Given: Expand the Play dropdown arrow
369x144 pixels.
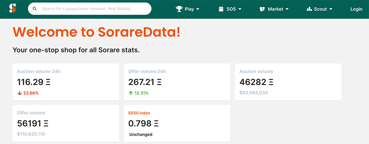Looking at the screenshot, I should (198, 9).
